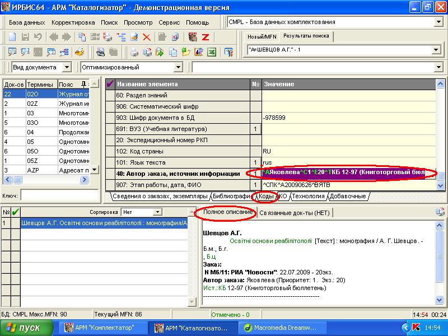Open the Сервис menu
This screenshot has width=448, height=336.
coord(169,22)
